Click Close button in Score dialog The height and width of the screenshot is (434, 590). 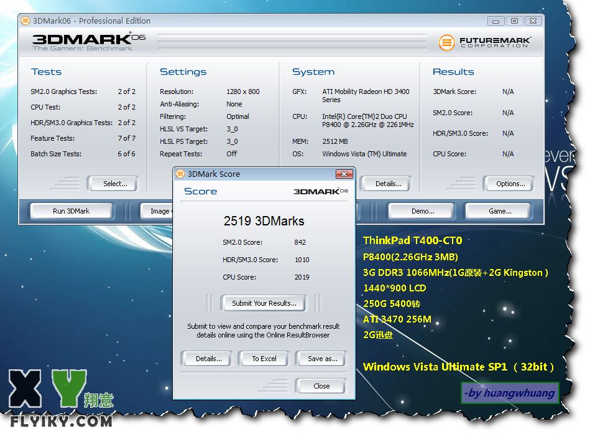321,386
